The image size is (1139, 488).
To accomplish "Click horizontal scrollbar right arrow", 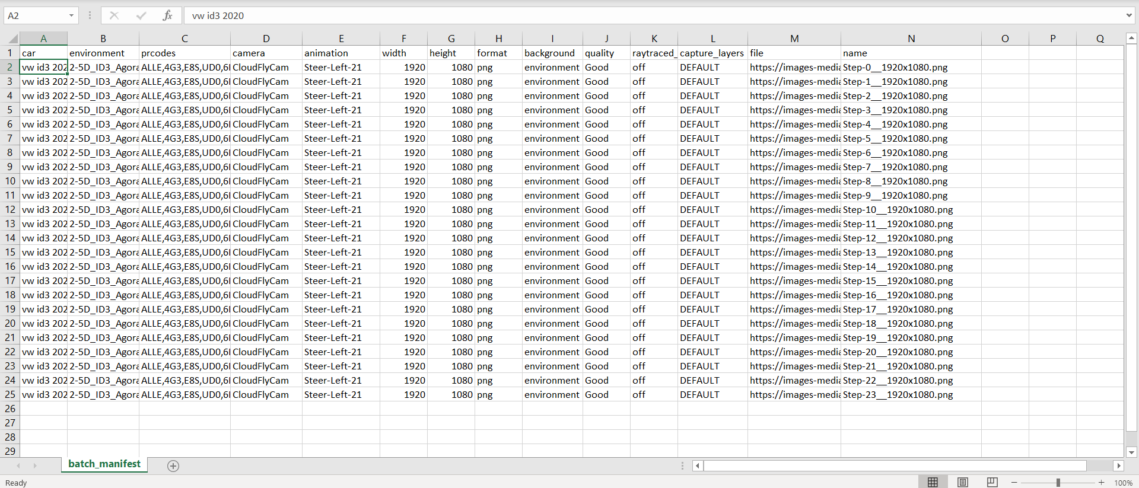I will [1119, 466].
